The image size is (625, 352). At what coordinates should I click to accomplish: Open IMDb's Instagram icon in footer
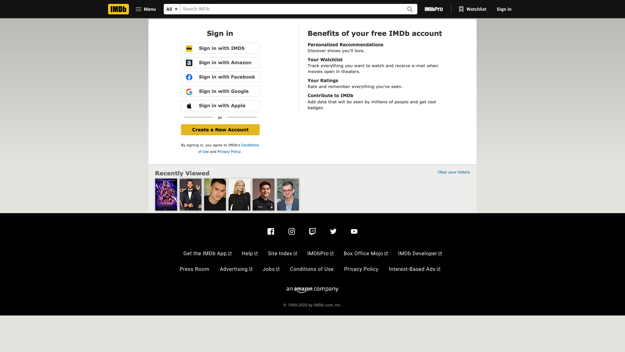coord(292,231)
